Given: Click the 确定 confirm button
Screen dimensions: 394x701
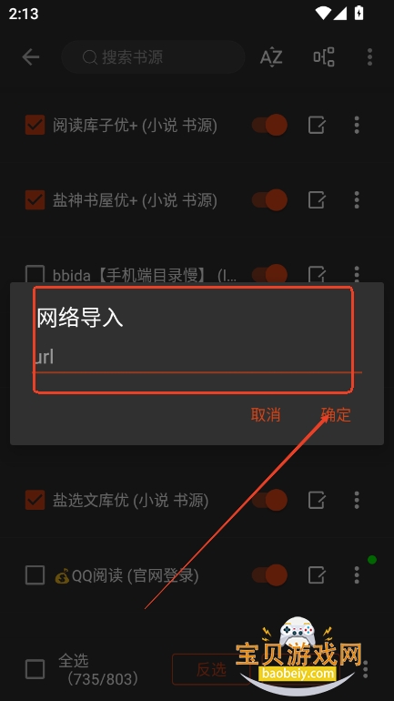Looking at the screenshot, I should tap(336, 415).
